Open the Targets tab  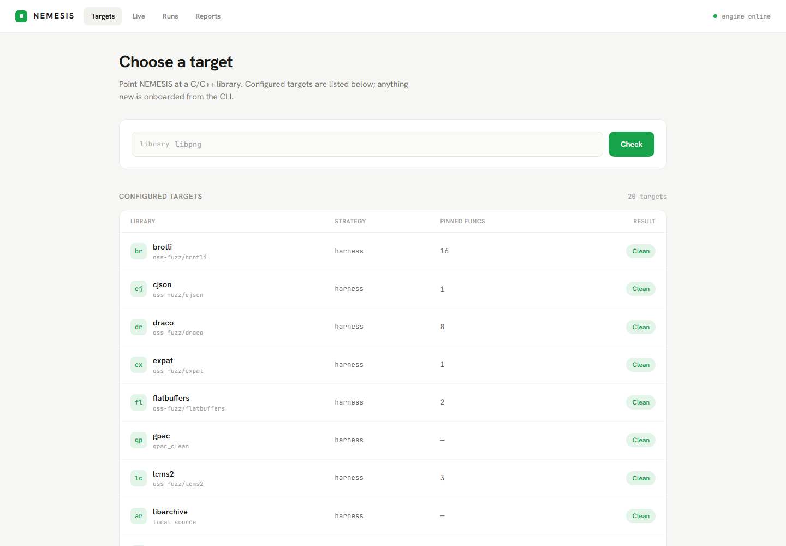[103, 16]
